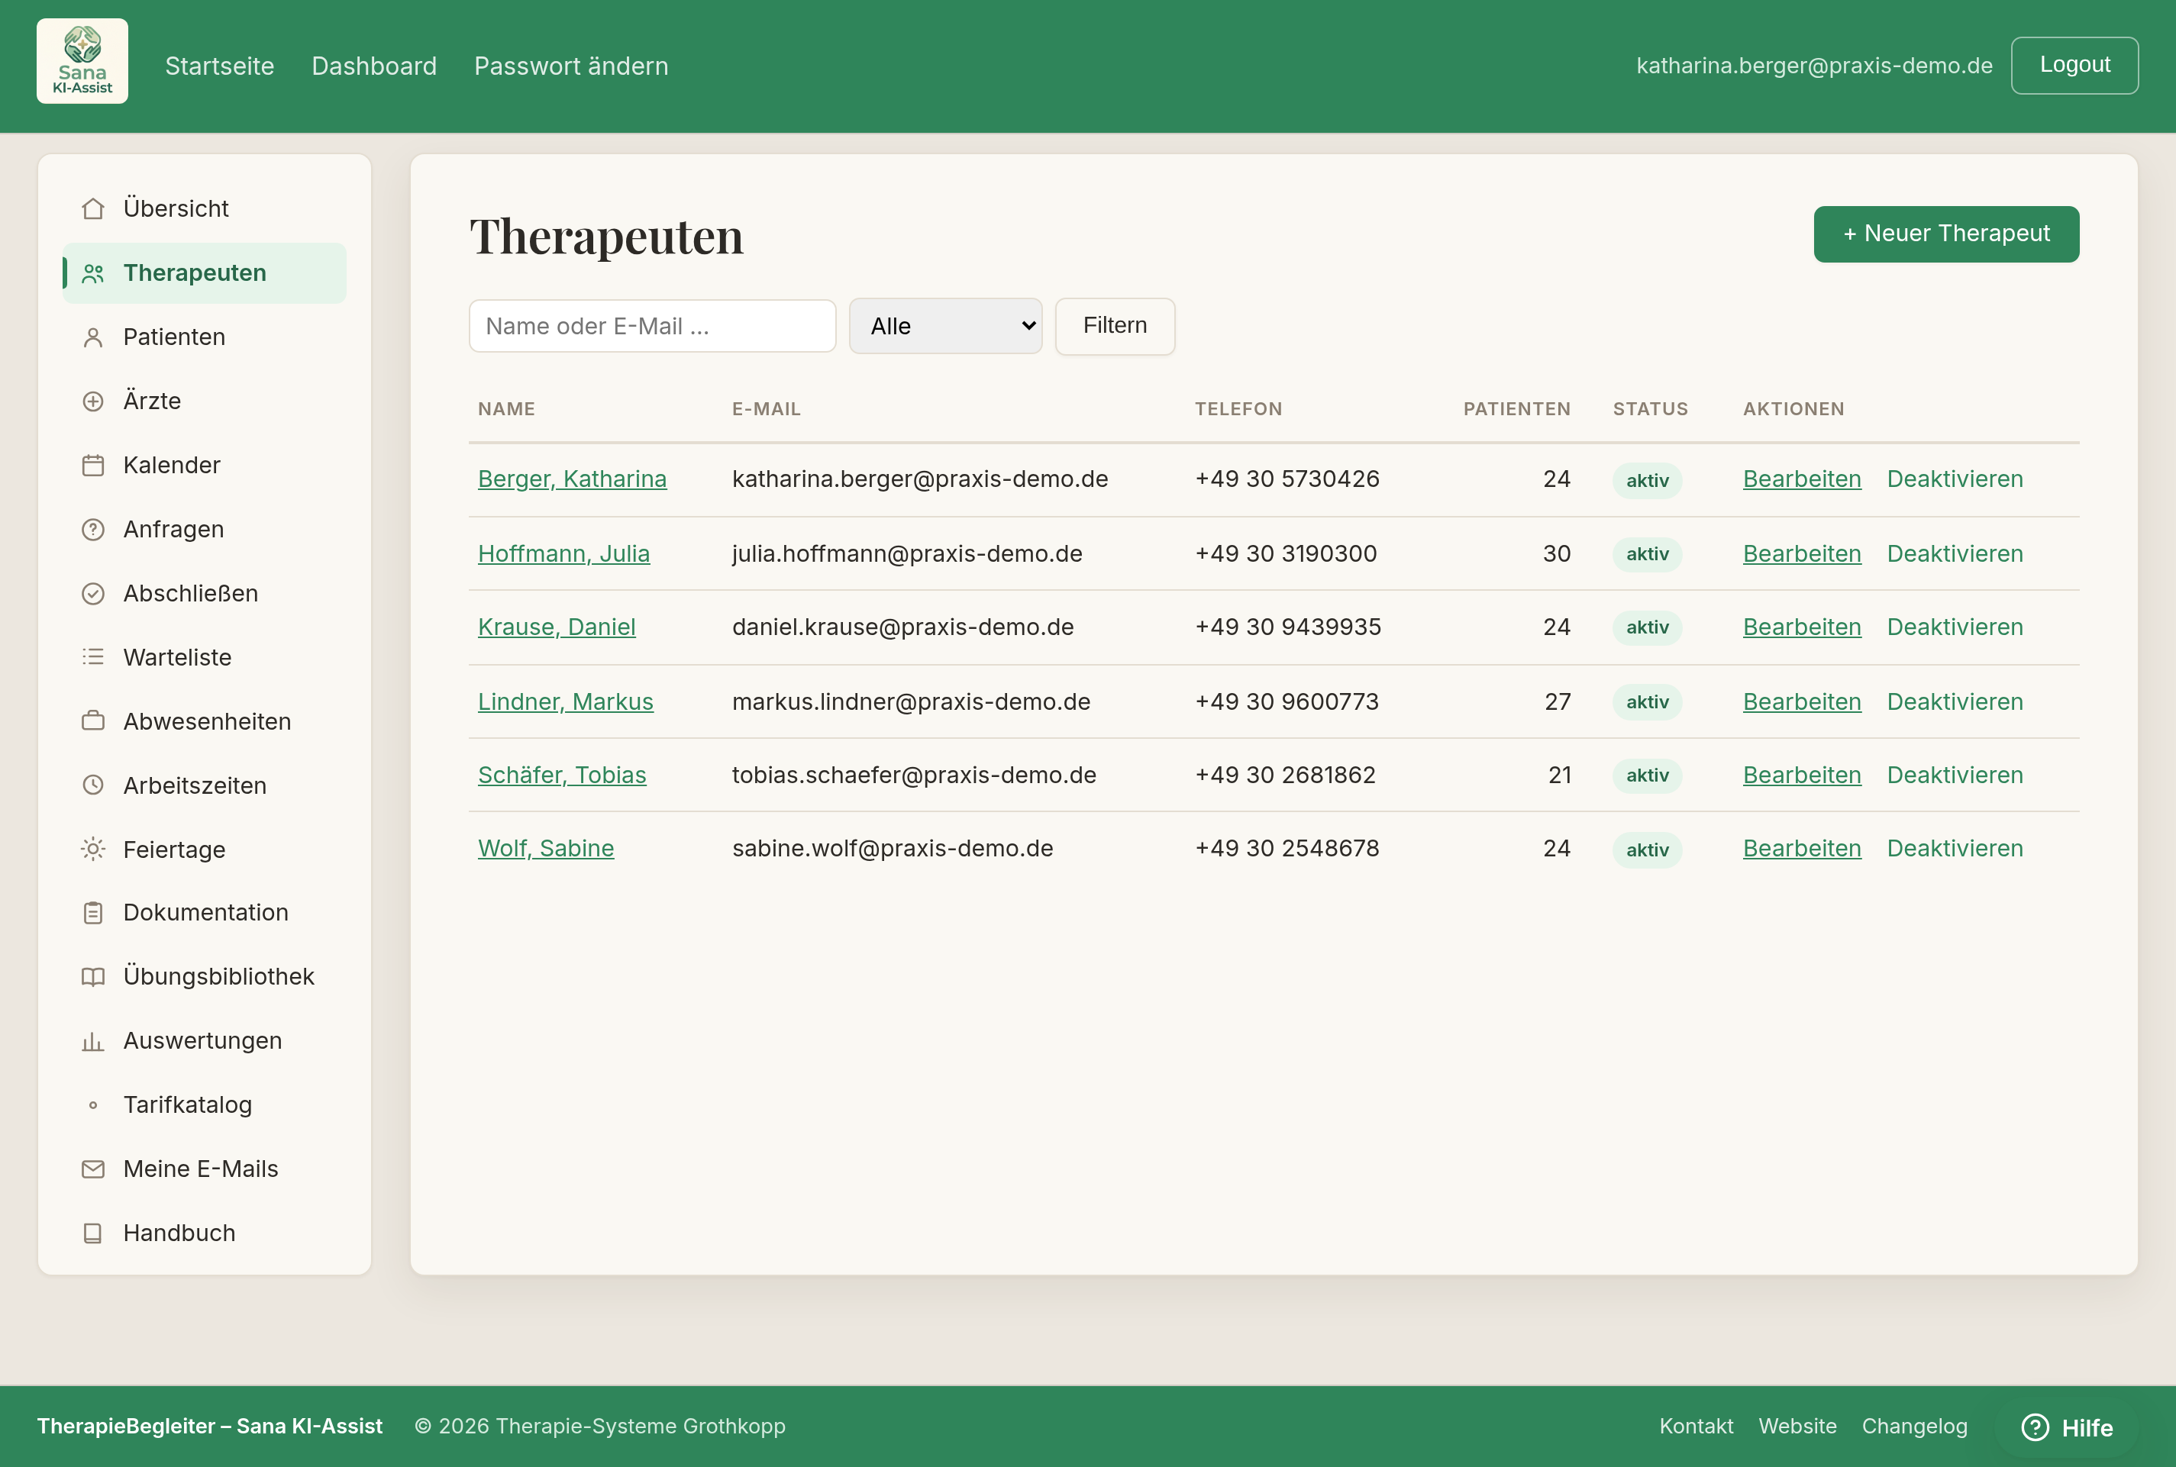The image size is (2176, 1467).
Task: Click the Meine E-Mails envelope icon
Action: point(92,1169)
